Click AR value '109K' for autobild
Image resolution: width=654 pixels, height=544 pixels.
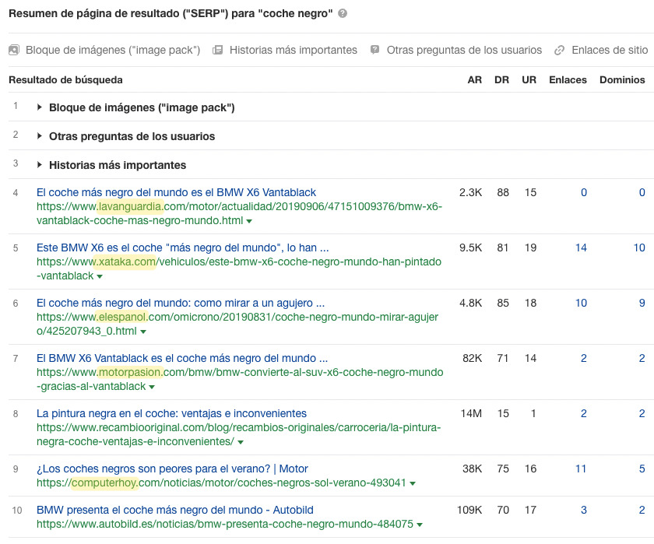click(x=469, y=510)
